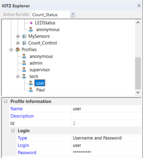This screenshot has height=158, width=143.
Task: Click the Profiles group icon
Action: tap(18, 49)
